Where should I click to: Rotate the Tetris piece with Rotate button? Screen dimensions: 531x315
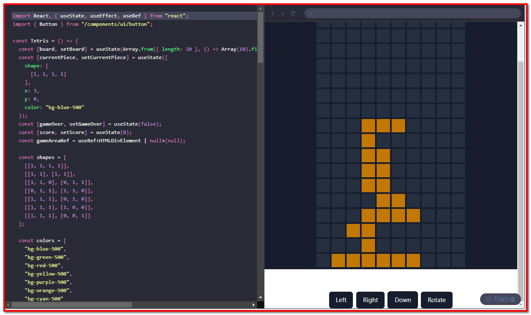point(436,300)
